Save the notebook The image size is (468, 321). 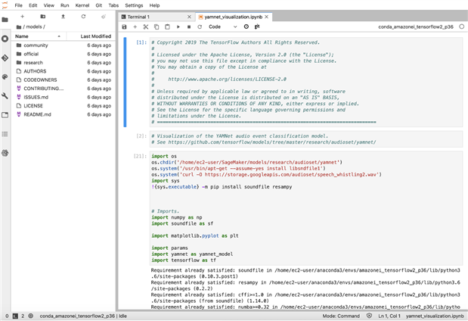pyautogui.click(x=125, y=27)
